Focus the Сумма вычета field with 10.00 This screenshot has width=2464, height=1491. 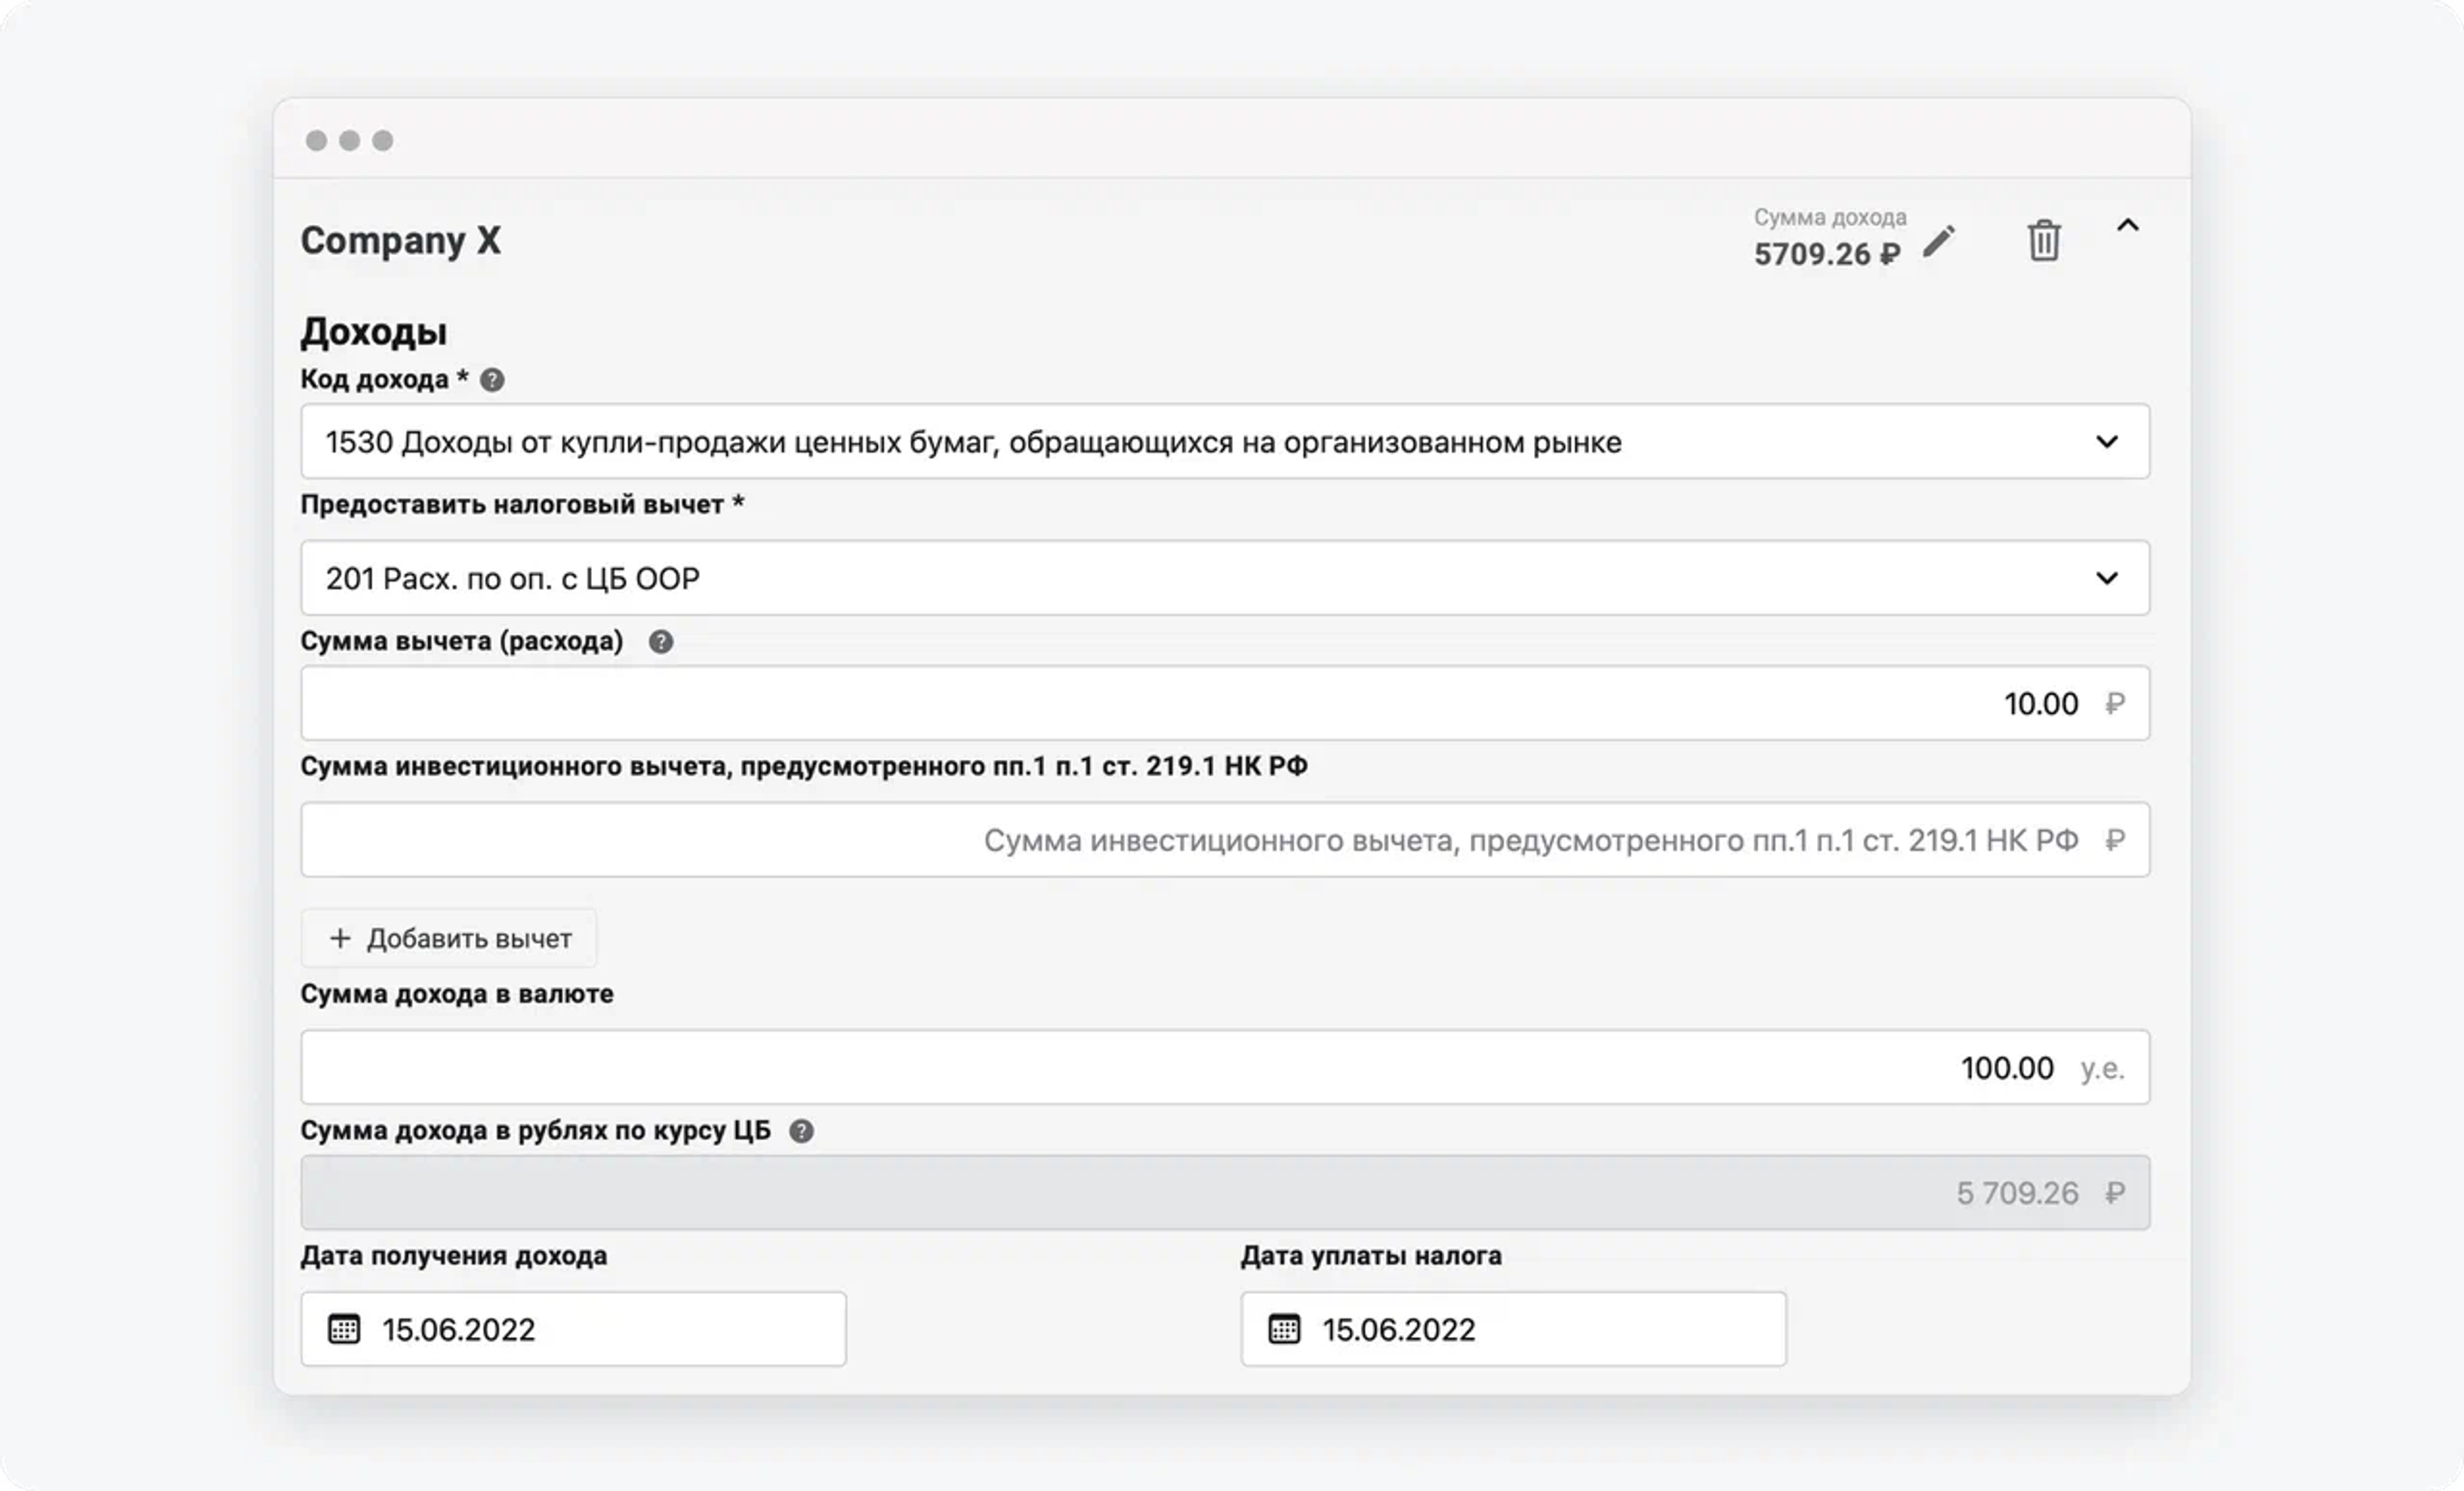point(1225,703)
